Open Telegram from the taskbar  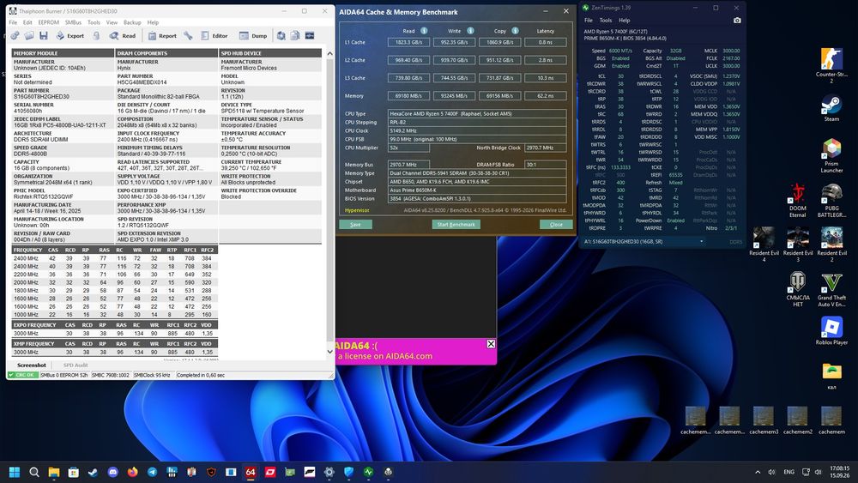152,472
